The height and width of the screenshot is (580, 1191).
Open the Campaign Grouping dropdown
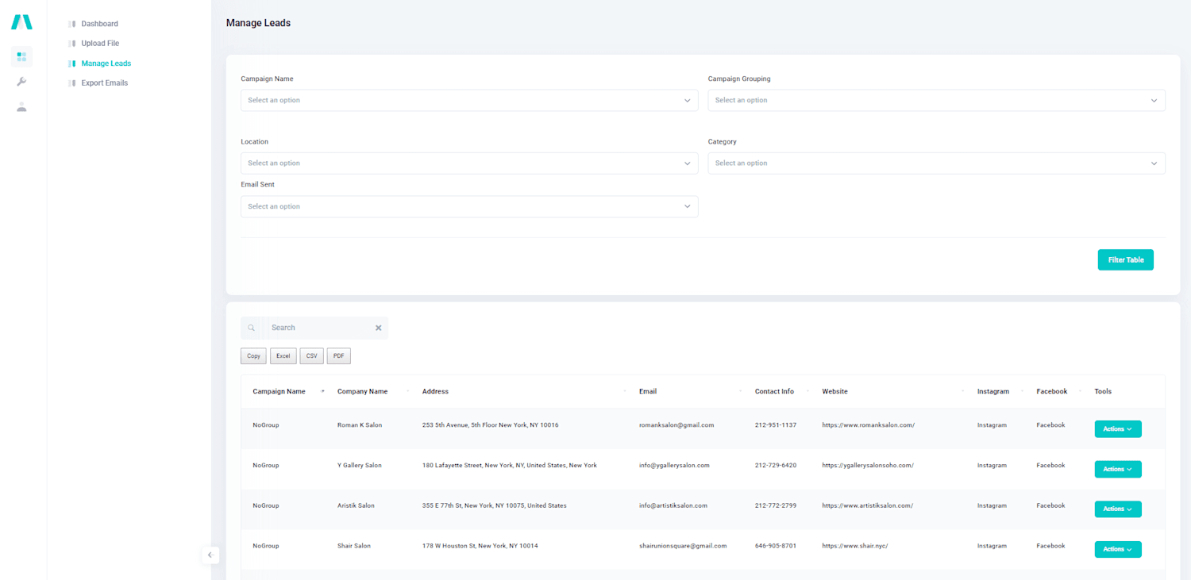(x=936, y=100)
